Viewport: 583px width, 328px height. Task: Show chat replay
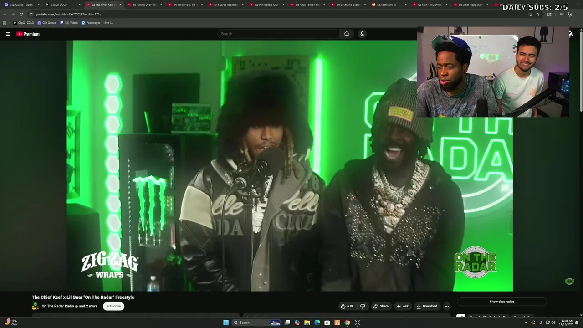tap(502, 302)
